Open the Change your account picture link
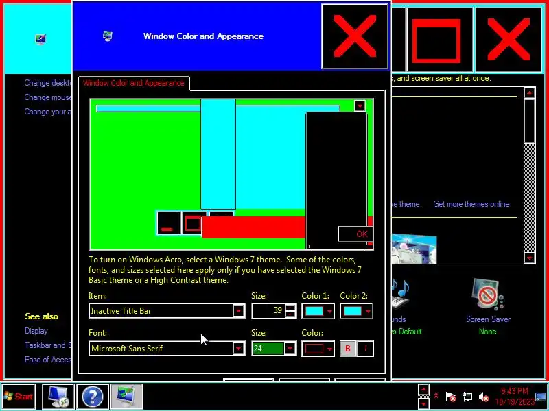 pos(48,112)
